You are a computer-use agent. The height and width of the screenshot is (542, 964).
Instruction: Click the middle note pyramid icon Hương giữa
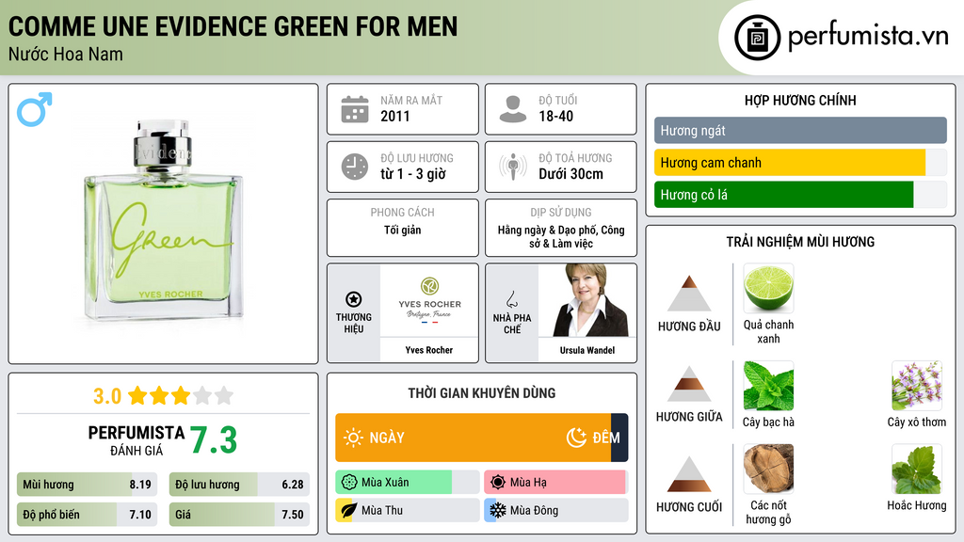click(689, 384)
